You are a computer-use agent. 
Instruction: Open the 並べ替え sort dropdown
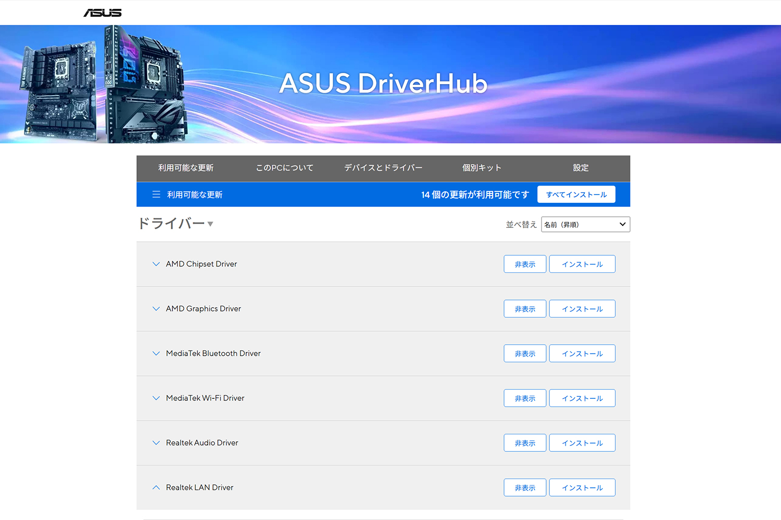pos(586,224)
